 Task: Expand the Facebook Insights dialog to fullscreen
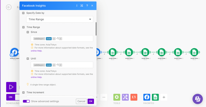point(82,6)
